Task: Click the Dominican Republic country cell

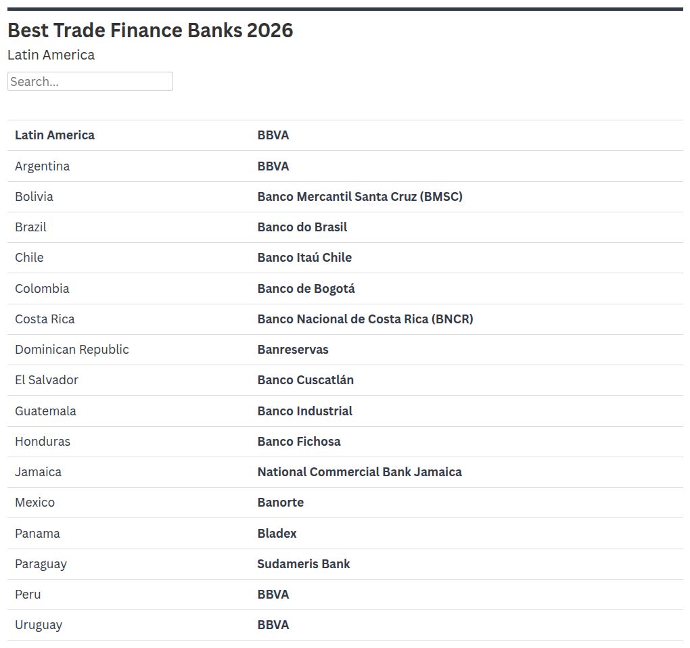Action: (x=72, y=350)
